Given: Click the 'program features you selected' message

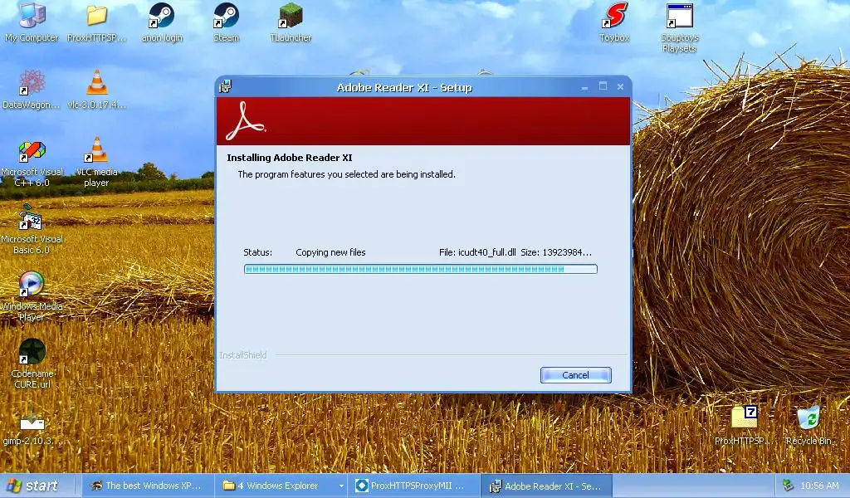Looking at the screenshot, I should (346, 174).
